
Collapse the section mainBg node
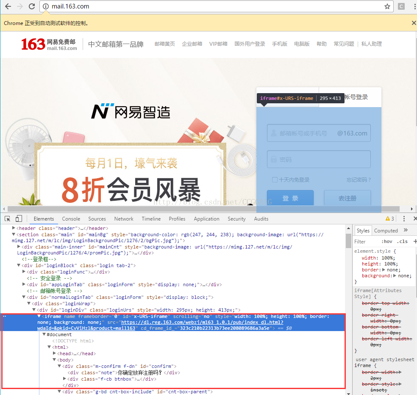point(14,234)
